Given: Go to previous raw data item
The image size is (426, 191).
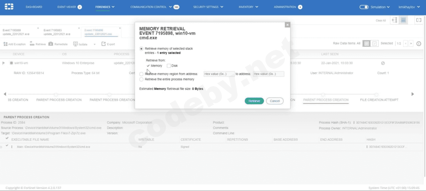Looking at the screenshot, I should click(x=405, y=44).
